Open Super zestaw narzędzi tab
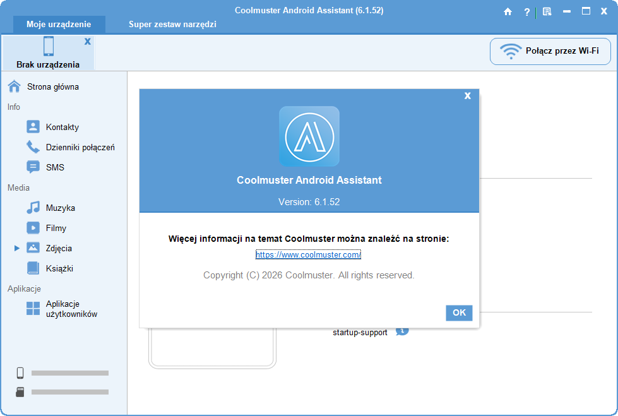The image size is (618, 416). pos(172,24)
